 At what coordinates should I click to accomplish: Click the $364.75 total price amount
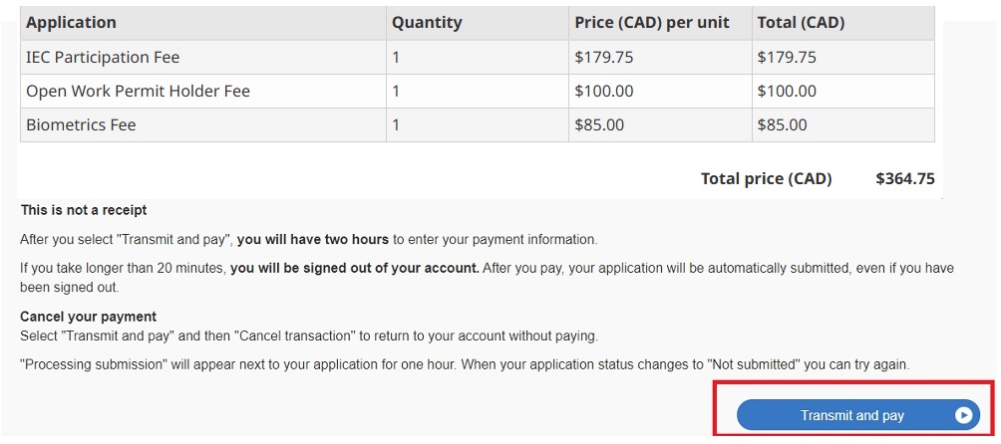[x=905, y=179]
